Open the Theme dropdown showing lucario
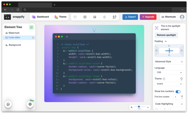The height and width of the screenshot is (113, 188). coord(169,84)
